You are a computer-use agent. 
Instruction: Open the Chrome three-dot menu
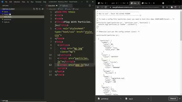click(x=179, y=7)
